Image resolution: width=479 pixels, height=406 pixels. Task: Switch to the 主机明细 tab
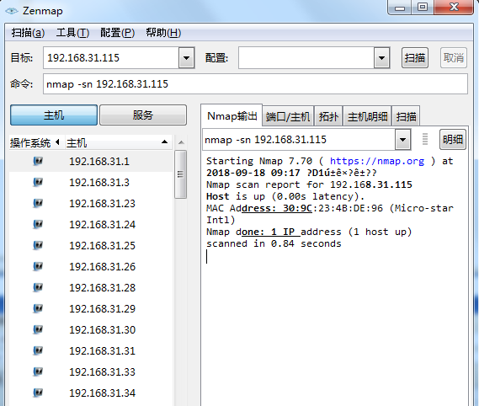tap(368, 117)
